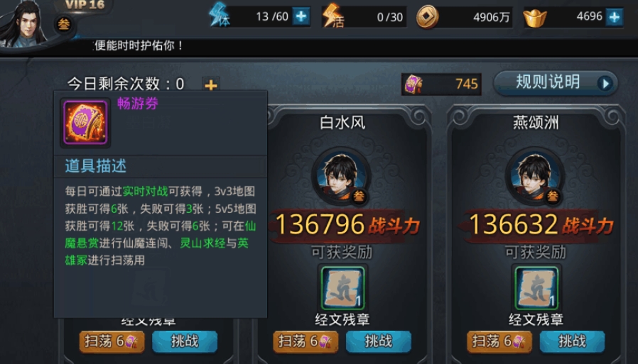Click the 畅游券 ticket icon in the tooltip

(x=85, y=123)
